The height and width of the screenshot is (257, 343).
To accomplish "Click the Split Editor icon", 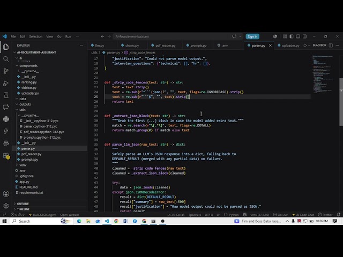I will click(x=331, y=46).
